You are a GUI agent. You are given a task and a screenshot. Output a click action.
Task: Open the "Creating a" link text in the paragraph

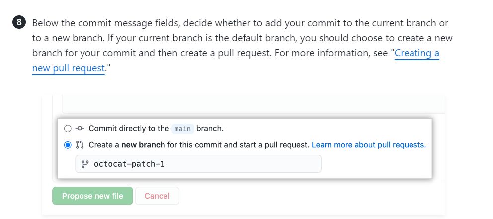[416, 53]
